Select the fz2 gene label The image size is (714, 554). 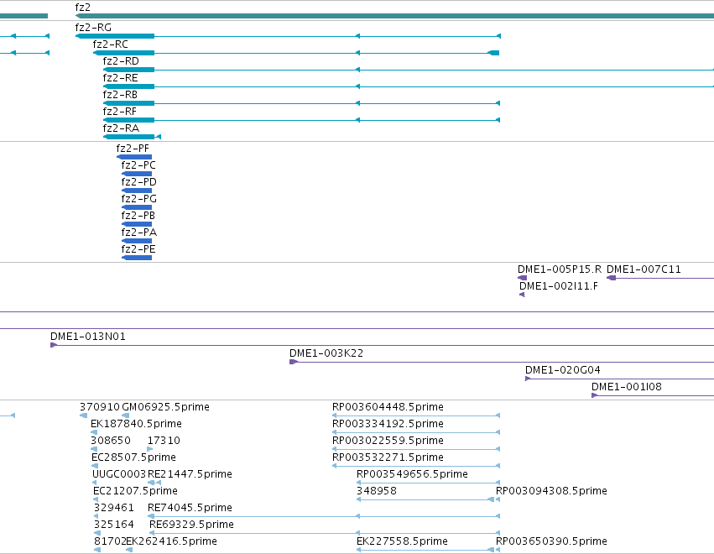[x=82, y=8]
